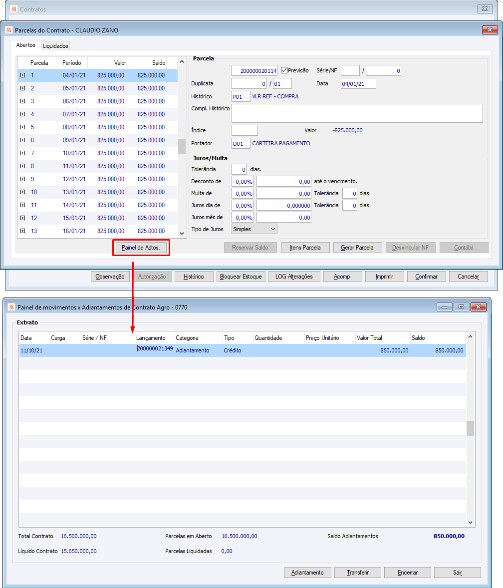Expand parcela row 3
The image size is (503, 588).
(22, 101)
